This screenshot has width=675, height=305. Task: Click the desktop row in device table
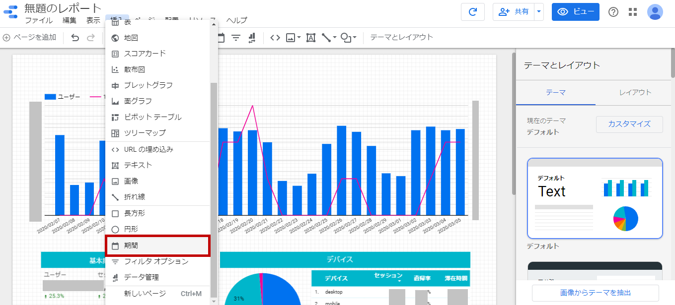[x=390, y=292]
